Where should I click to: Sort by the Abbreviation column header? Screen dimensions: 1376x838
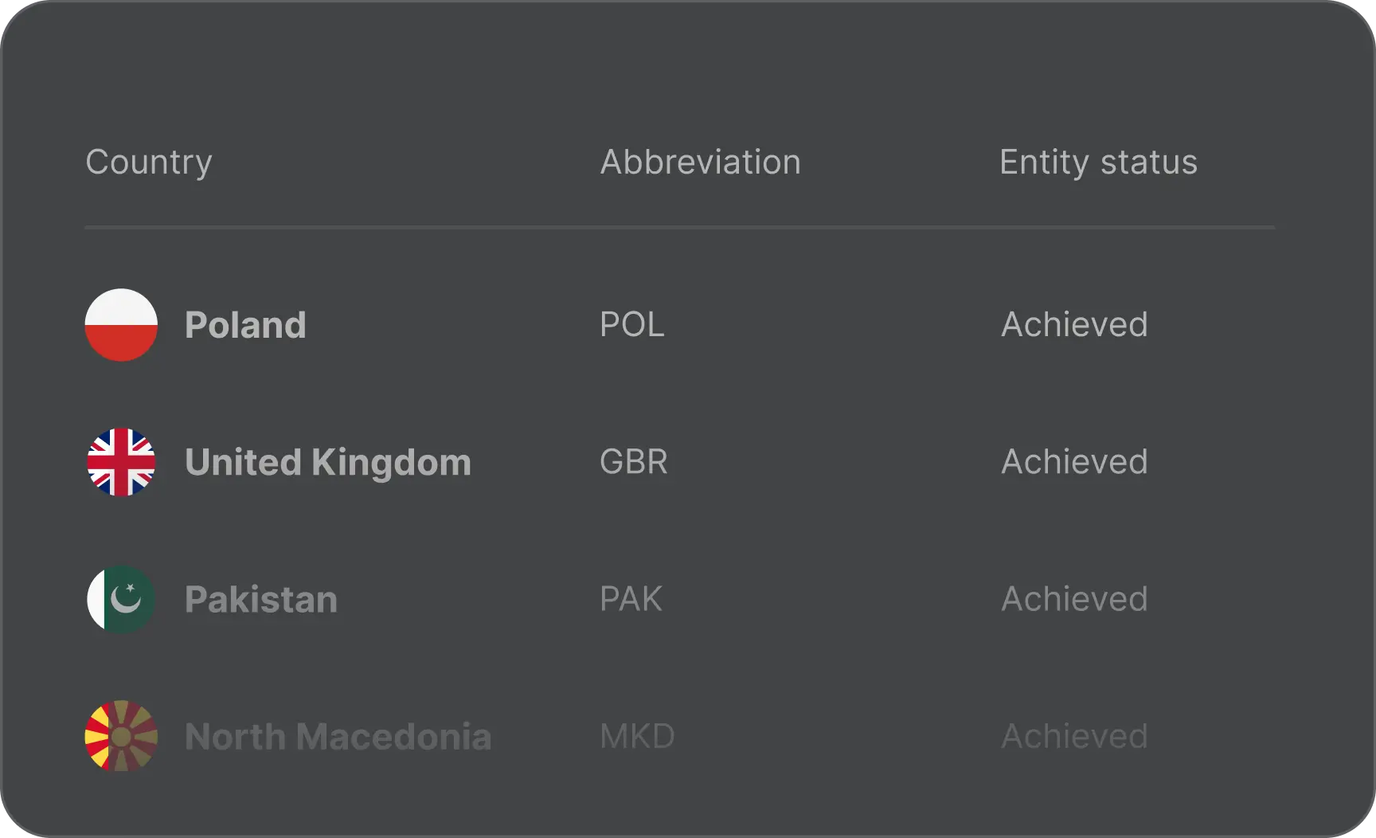pos(700,163)
